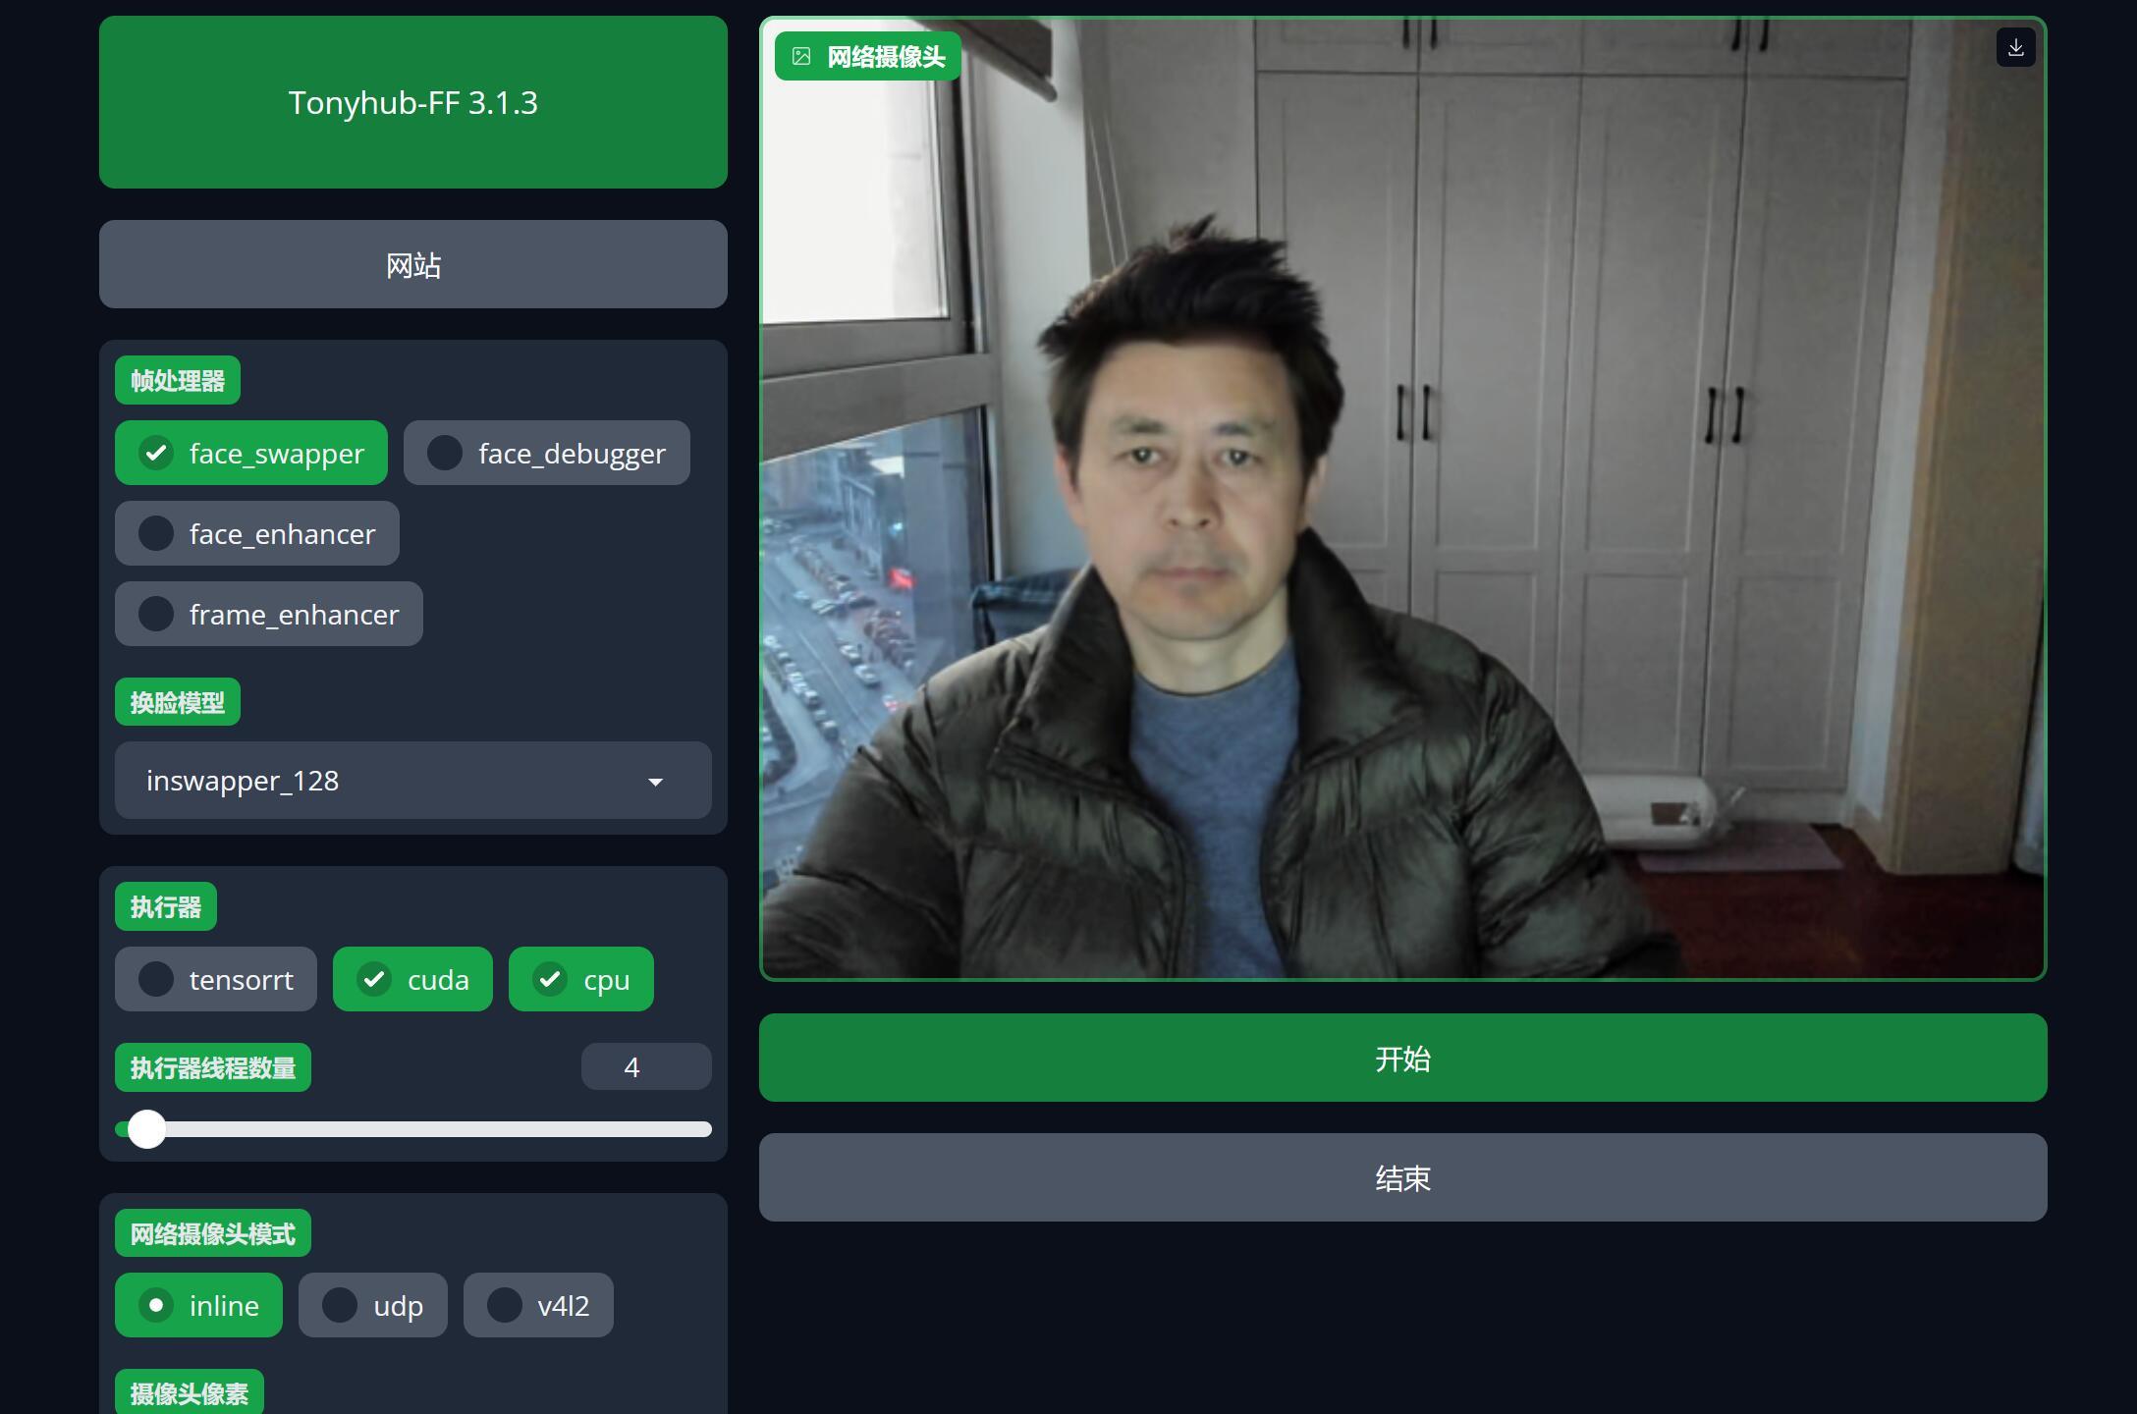Click the thread count number field showing 4

click(646, 1066)
